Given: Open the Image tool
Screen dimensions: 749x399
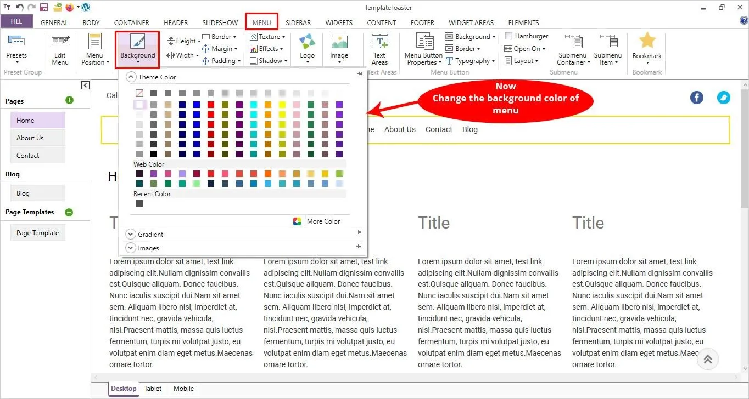Looking at the screenshot, I should tap(339, 48).
